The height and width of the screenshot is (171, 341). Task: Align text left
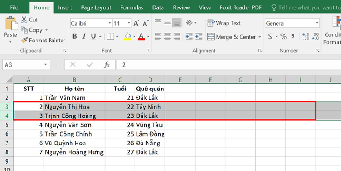click(x=158, y=36)
